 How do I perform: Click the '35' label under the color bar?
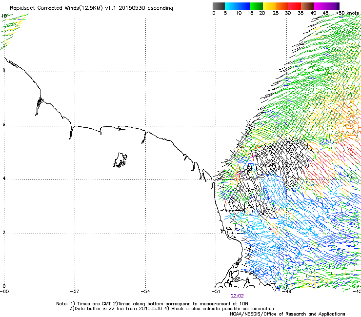coord(301,13)
